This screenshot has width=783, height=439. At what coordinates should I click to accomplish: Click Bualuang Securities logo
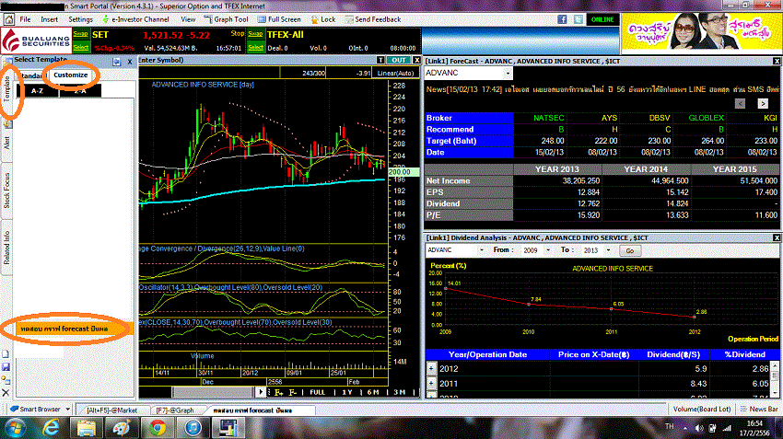coord(36,40)
